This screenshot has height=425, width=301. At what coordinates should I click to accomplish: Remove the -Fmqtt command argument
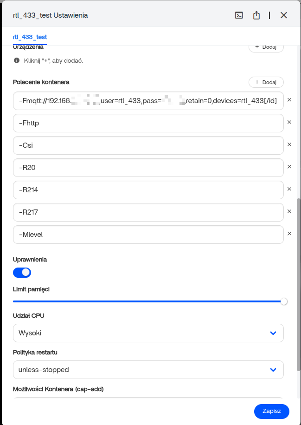click(x=289, y=100)
